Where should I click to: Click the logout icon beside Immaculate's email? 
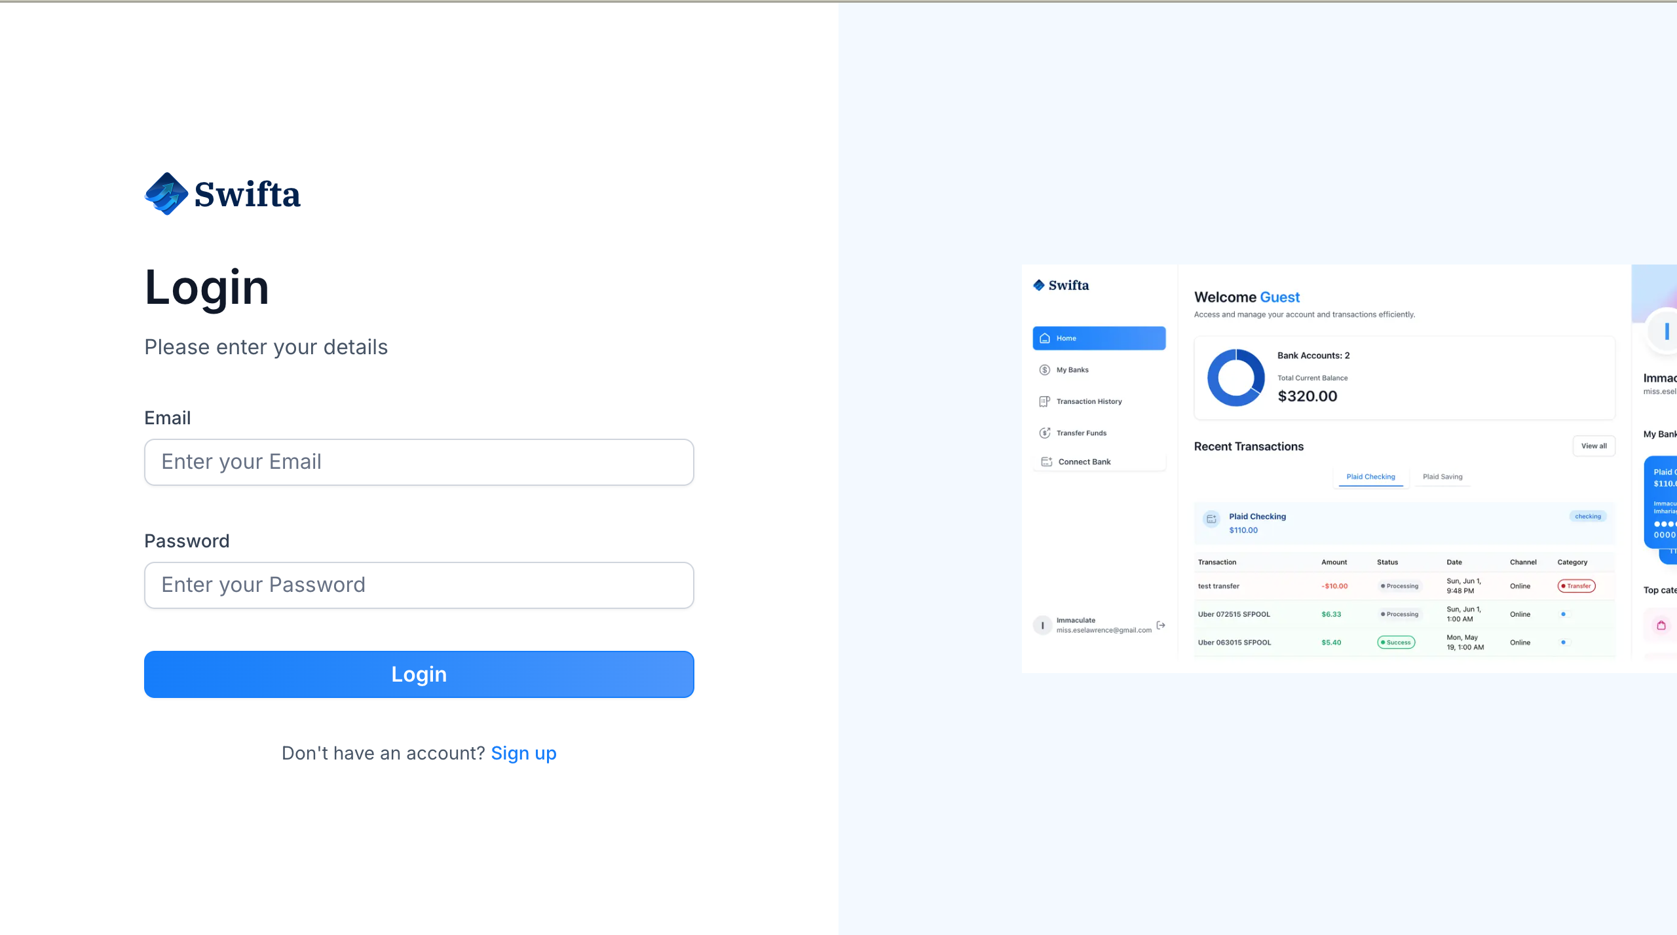1161,625
